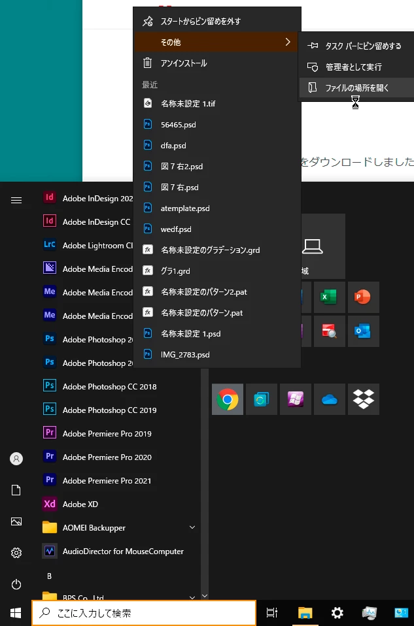Choose アンインストール from the context menu
This screenshot has height=626, width=414.
tap(217, 63)
